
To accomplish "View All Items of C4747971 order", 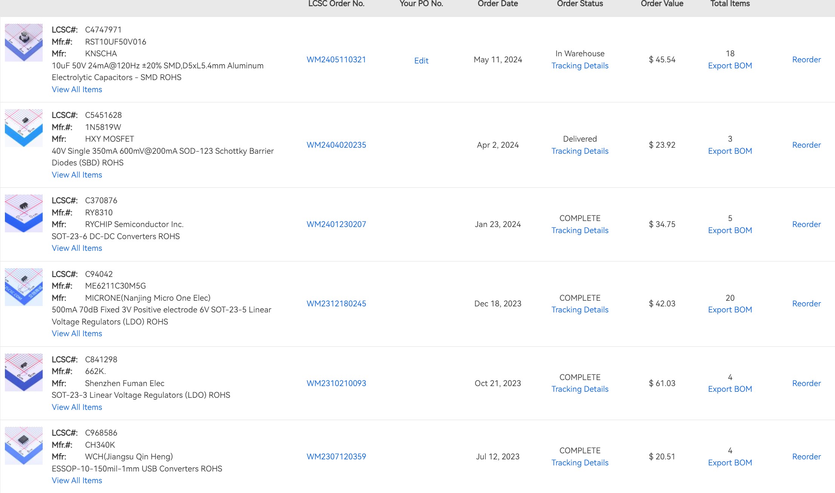I will click(x=77, y=90).
